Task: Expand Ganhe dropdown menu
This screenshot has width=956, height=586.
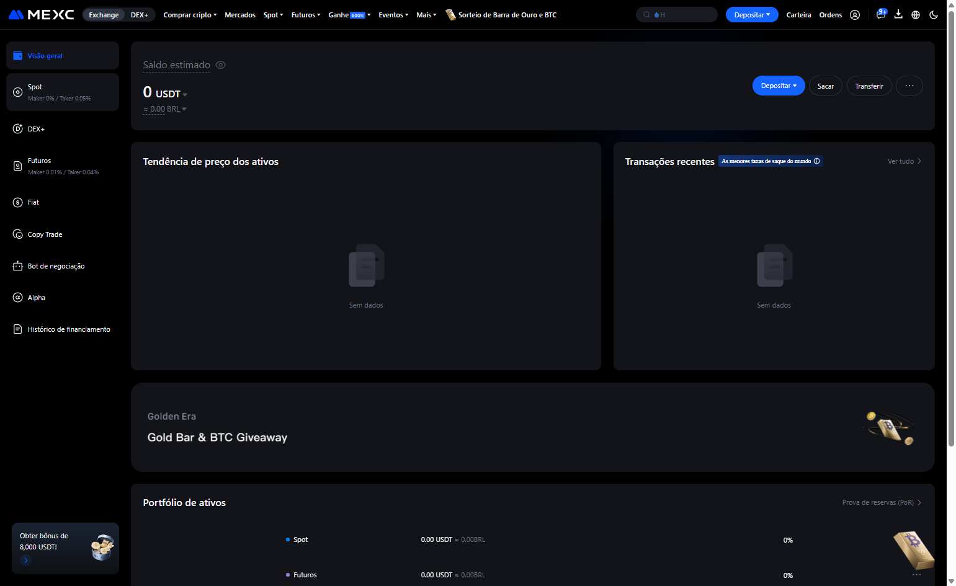Action: tap(349, 15)
